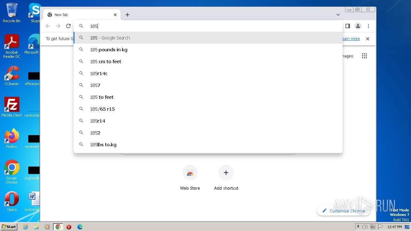Open the Chrome three-dot menu
The height and width of the screenshot is (231, 411).
pos(368,26)
